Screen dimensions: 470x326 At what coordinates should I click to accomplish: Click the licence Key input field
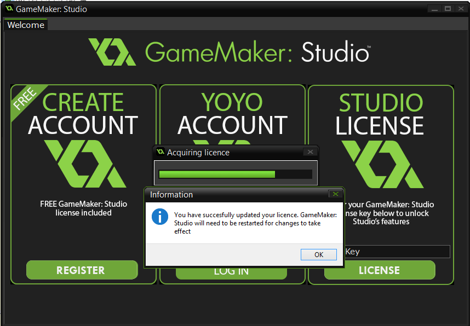(x=397, y=252)
